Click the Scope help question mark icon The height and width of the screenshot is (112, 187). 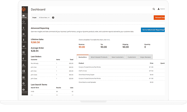tap(53, 17)
